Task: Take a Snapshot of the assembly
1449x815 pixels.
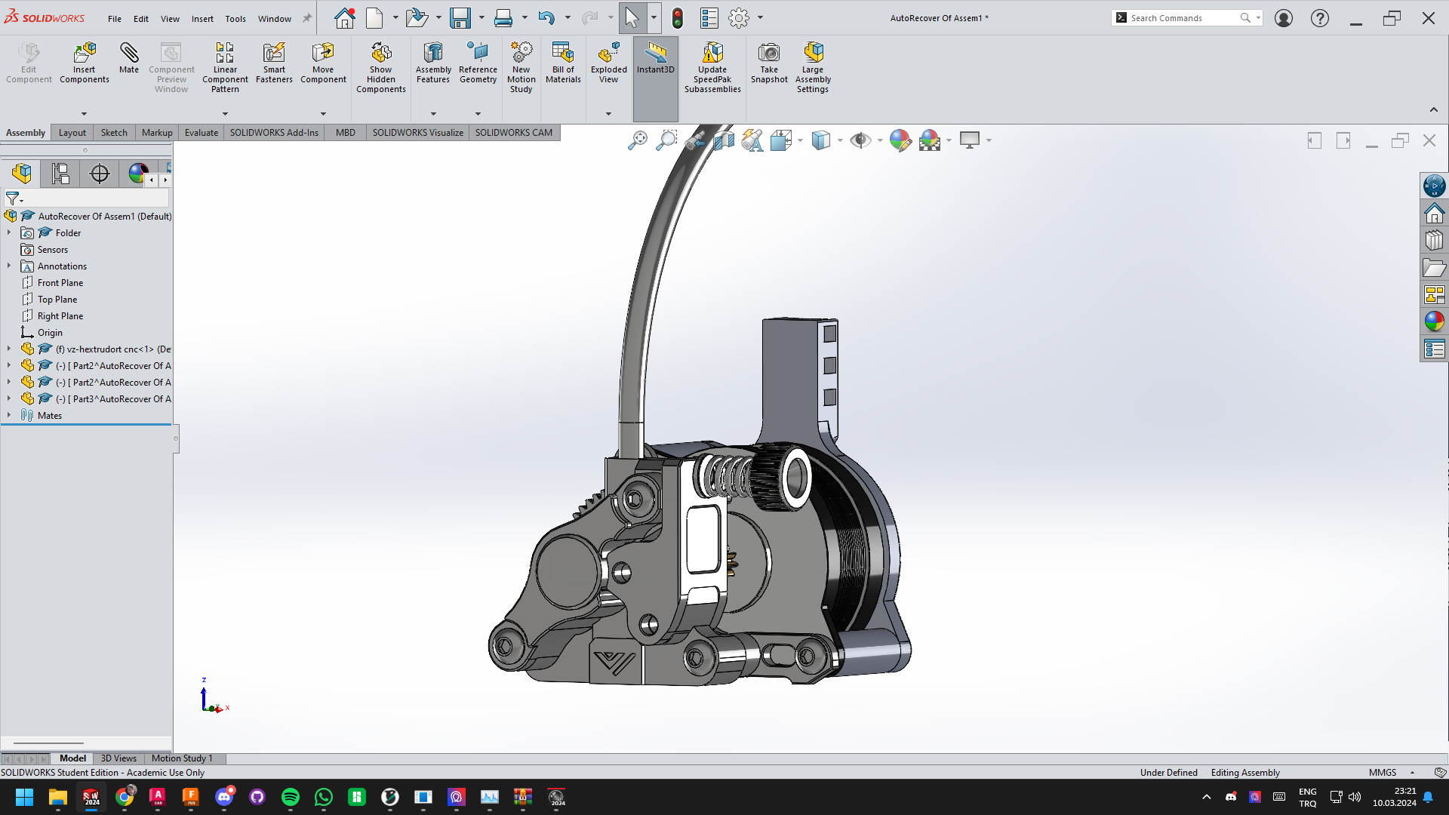Action: (769, 63)
